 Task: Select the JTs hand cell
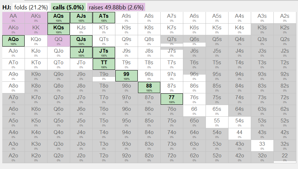coord(104,52)
